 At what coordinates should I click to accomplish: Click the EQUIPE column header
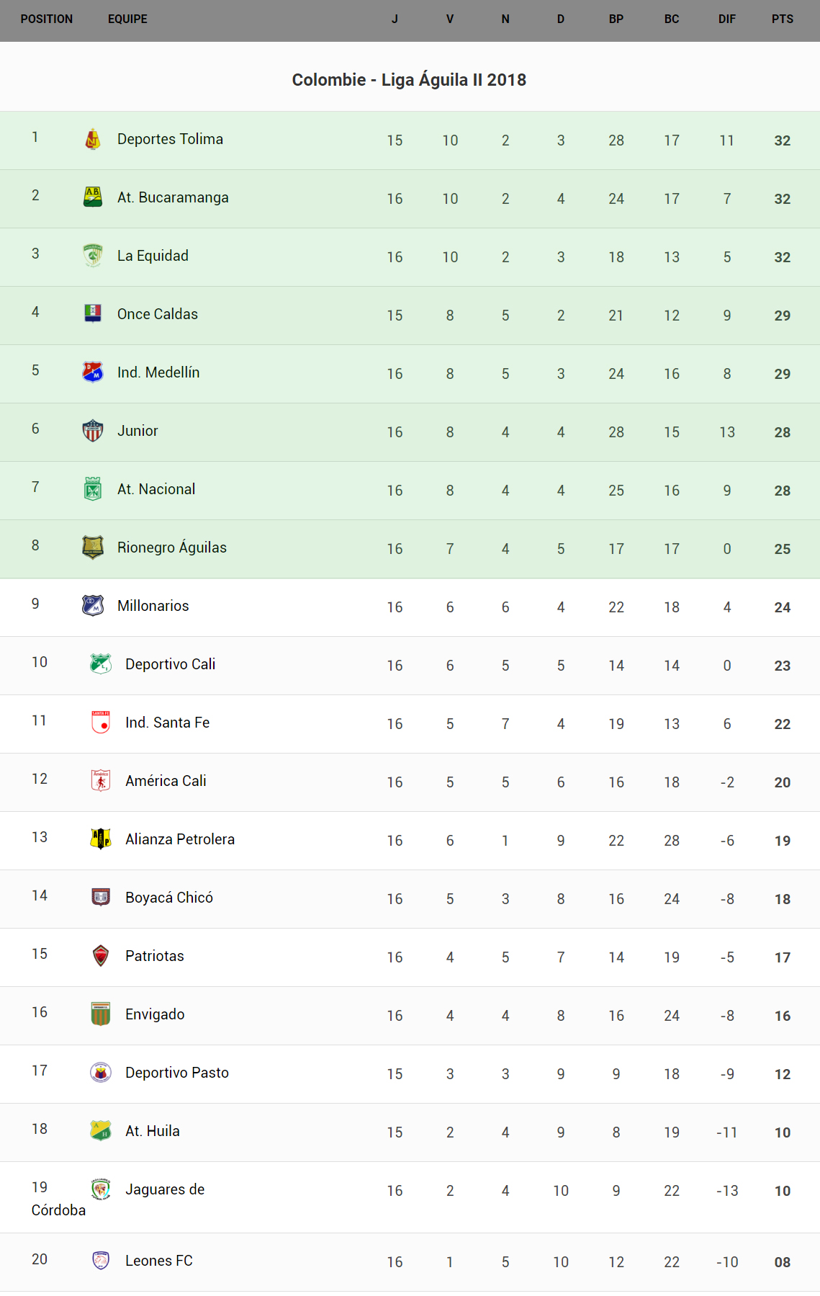click(127, 19)
